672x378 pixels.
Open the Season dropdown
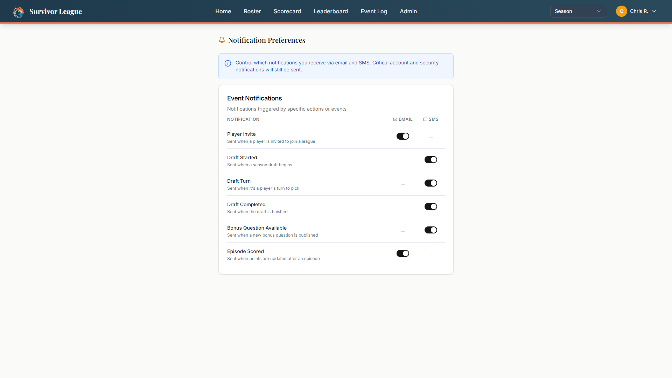578,11
